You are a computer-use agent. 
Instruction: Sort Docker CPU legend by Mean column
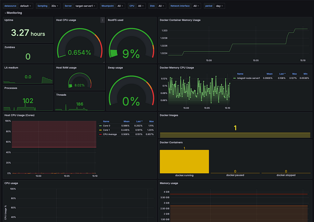269,74
